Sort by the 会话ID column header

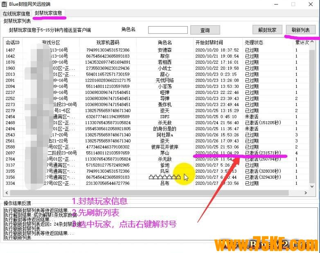[x=13, y=42]
